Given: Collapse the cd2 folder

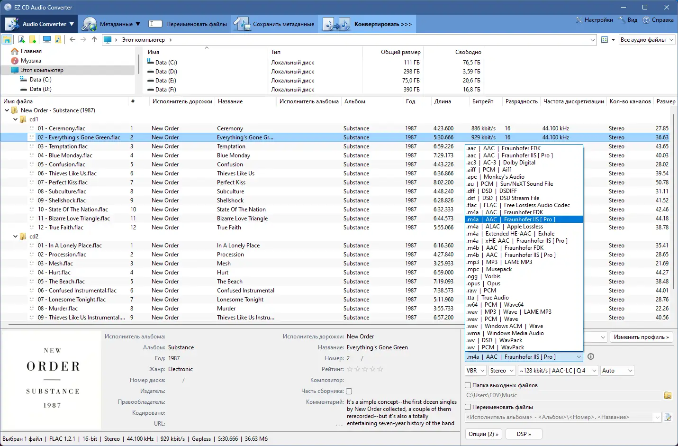Looking at the screenshot, I should point(16,237).
